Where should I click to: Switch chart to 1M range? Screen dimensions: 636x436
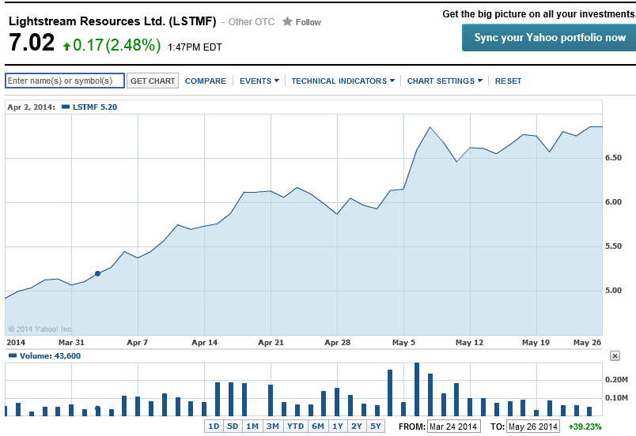coord(252,427)
